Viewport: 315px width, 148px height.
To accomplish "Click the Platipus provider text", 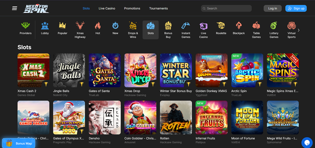I will pos(201,142).
